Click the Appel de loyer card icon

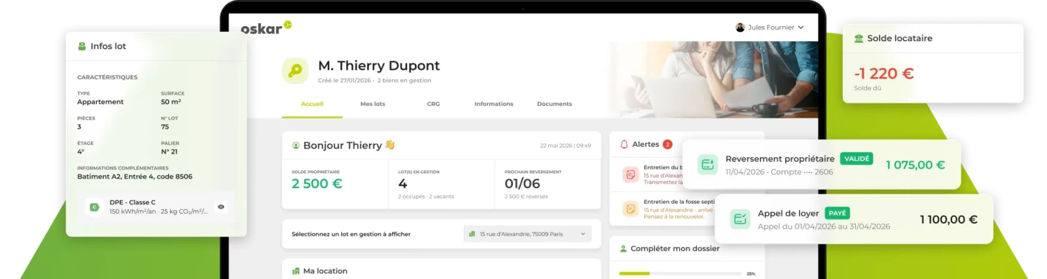click(740, 220)
